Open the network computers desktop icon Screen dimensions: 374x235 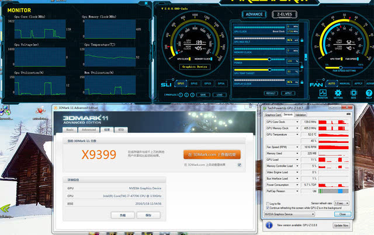point(5,110)
